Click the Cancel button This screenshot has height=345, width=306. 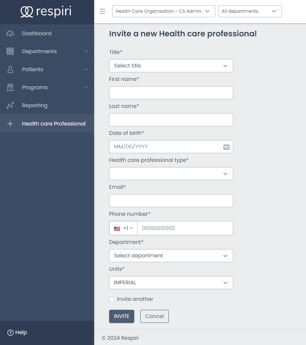(154, 316)
